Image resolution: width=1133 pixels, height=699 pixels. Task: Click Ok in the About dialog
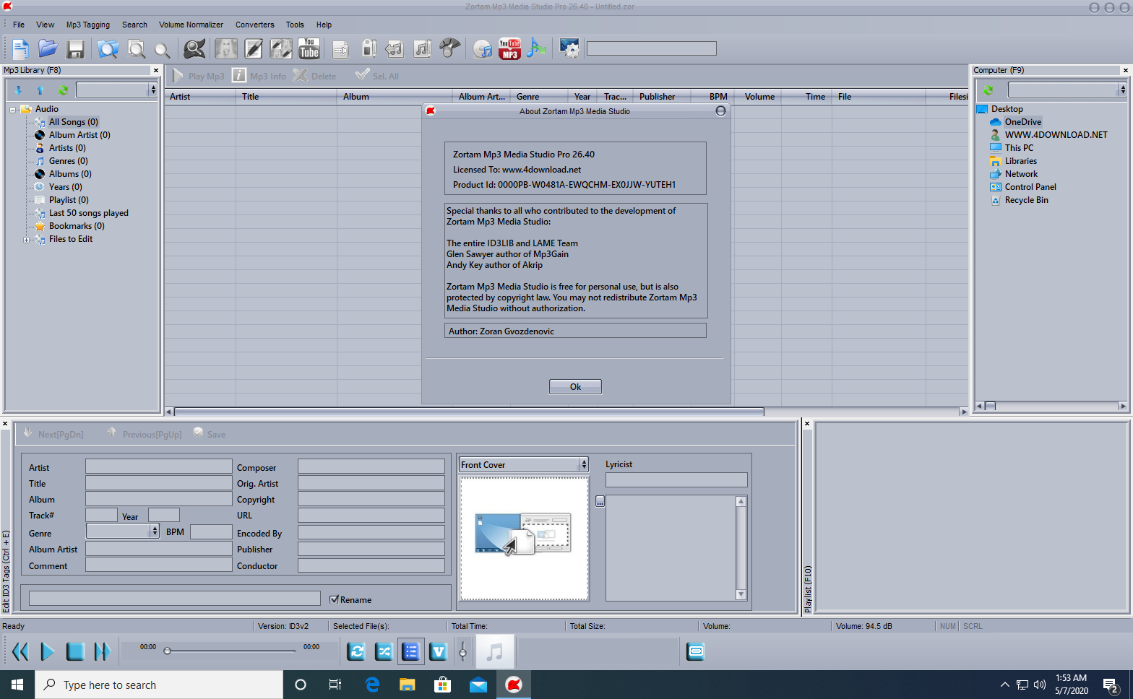point(575,387)
